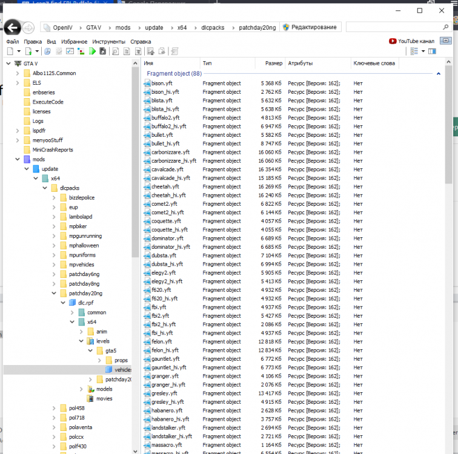Click the red-green tree structure toolbar icon

(x=81, y=51)
